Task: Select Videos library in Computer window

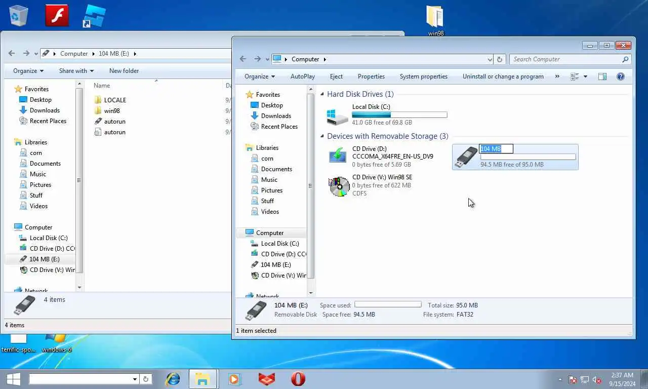Action: (x=270, y=212)
